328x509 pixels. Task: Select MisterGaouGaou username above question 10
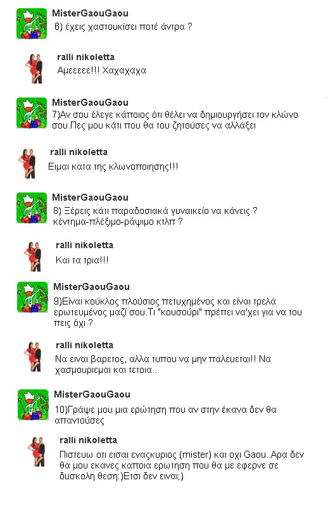[x=92, y=394]
